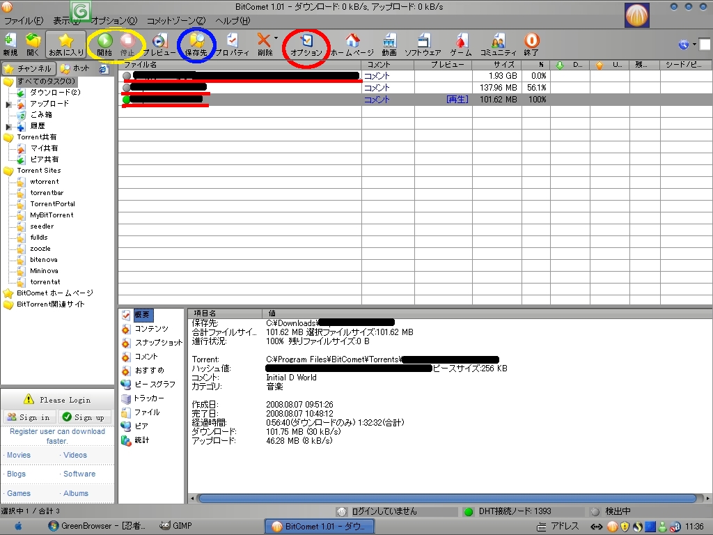Click the BitComet tray icon near clock
The image size is (713, 535).
pyautogui.click(x=613, y=527)
